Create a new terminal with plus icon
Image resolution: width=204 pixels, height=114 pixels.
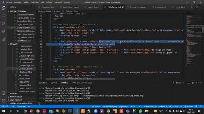coord(183,83)
